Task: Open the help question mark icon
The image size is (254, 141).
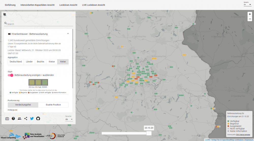Action: click(13, 118)
